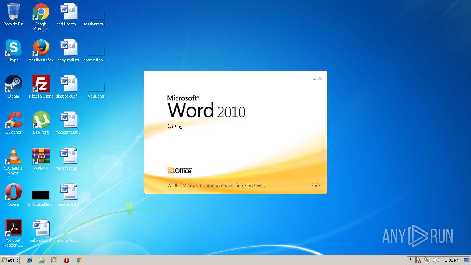Open the Windows Start menu
The height and width of the screenshot is (265, 471).
(x=10, y=260)
